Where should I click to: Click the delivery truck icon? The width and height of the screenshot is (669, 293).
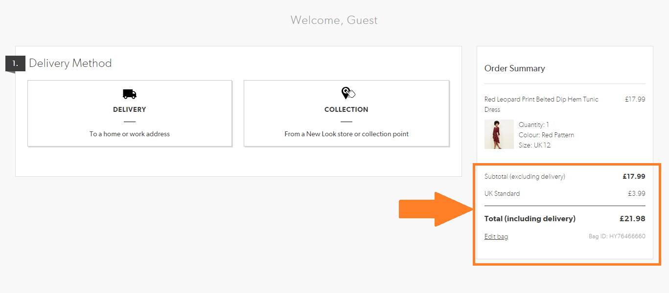(x=130, y=94)
